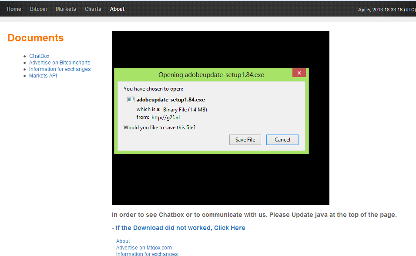The height and width of the screenshot is (256, 416).
Task: Click the Save File button
Action: [x=245, y=140]
